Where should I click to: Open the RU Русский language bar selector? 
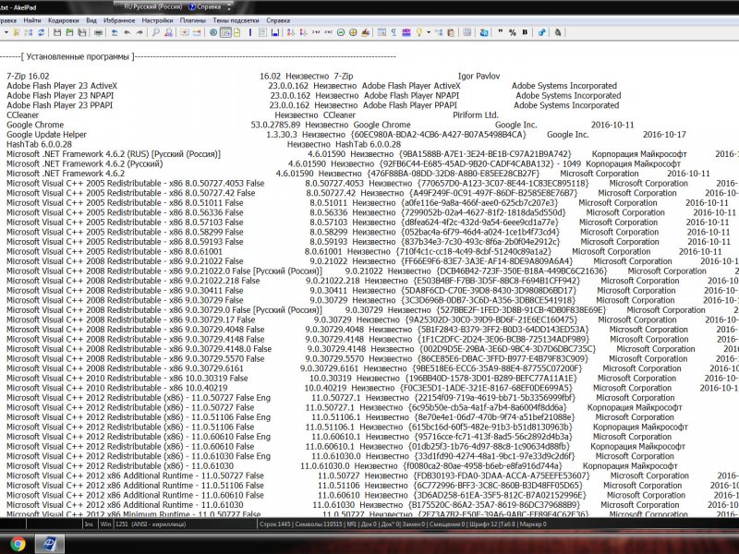(x=153, y=6)
